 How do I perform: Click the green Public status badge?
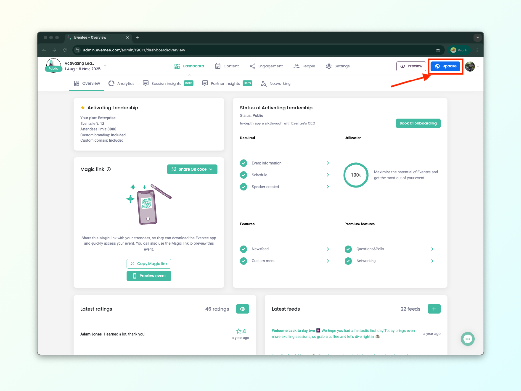(53, 69)
